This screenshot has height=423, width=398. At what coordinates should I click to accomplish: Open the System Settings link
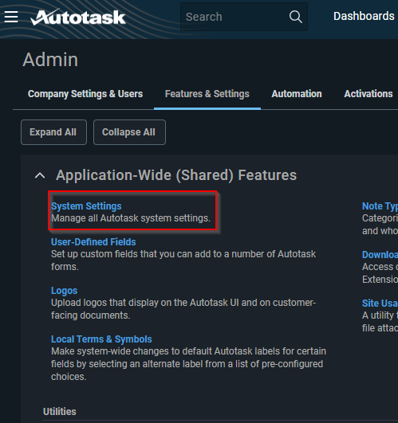click(86, 206)
